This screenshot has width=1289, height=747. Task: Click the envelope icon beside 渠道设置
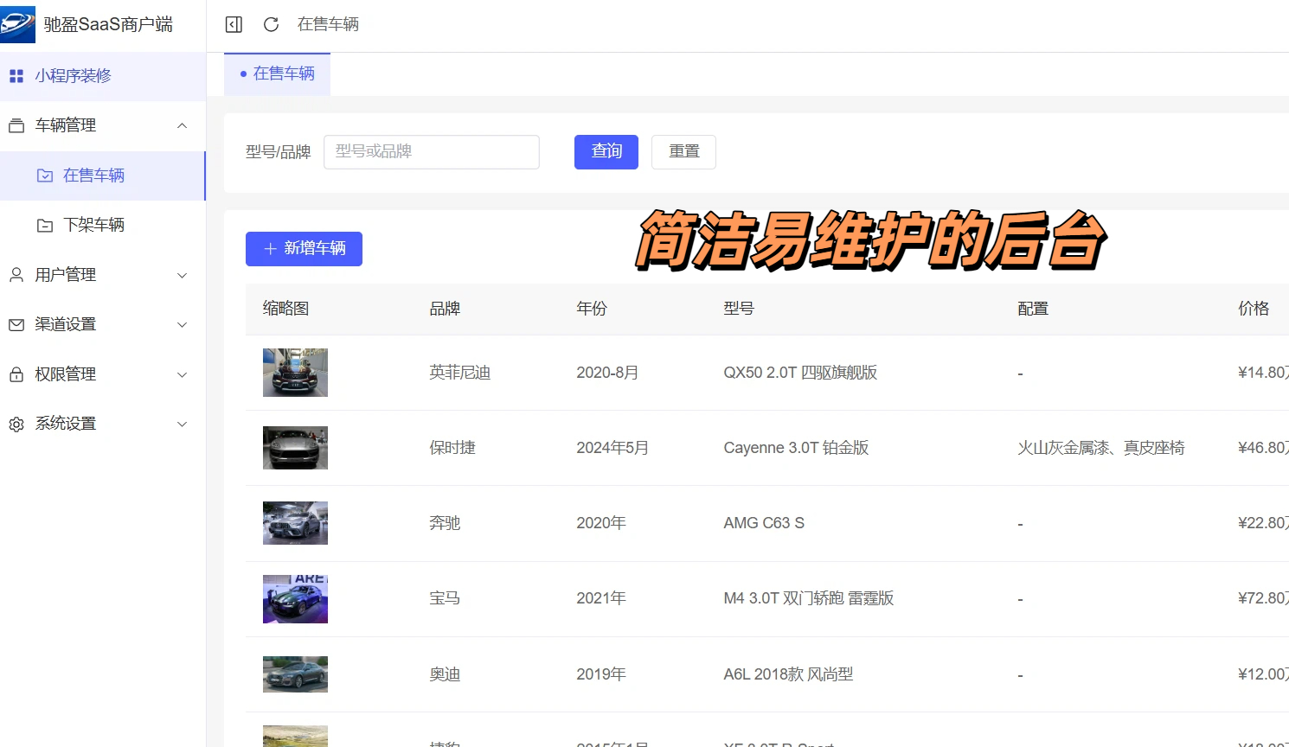pos(16,324)
